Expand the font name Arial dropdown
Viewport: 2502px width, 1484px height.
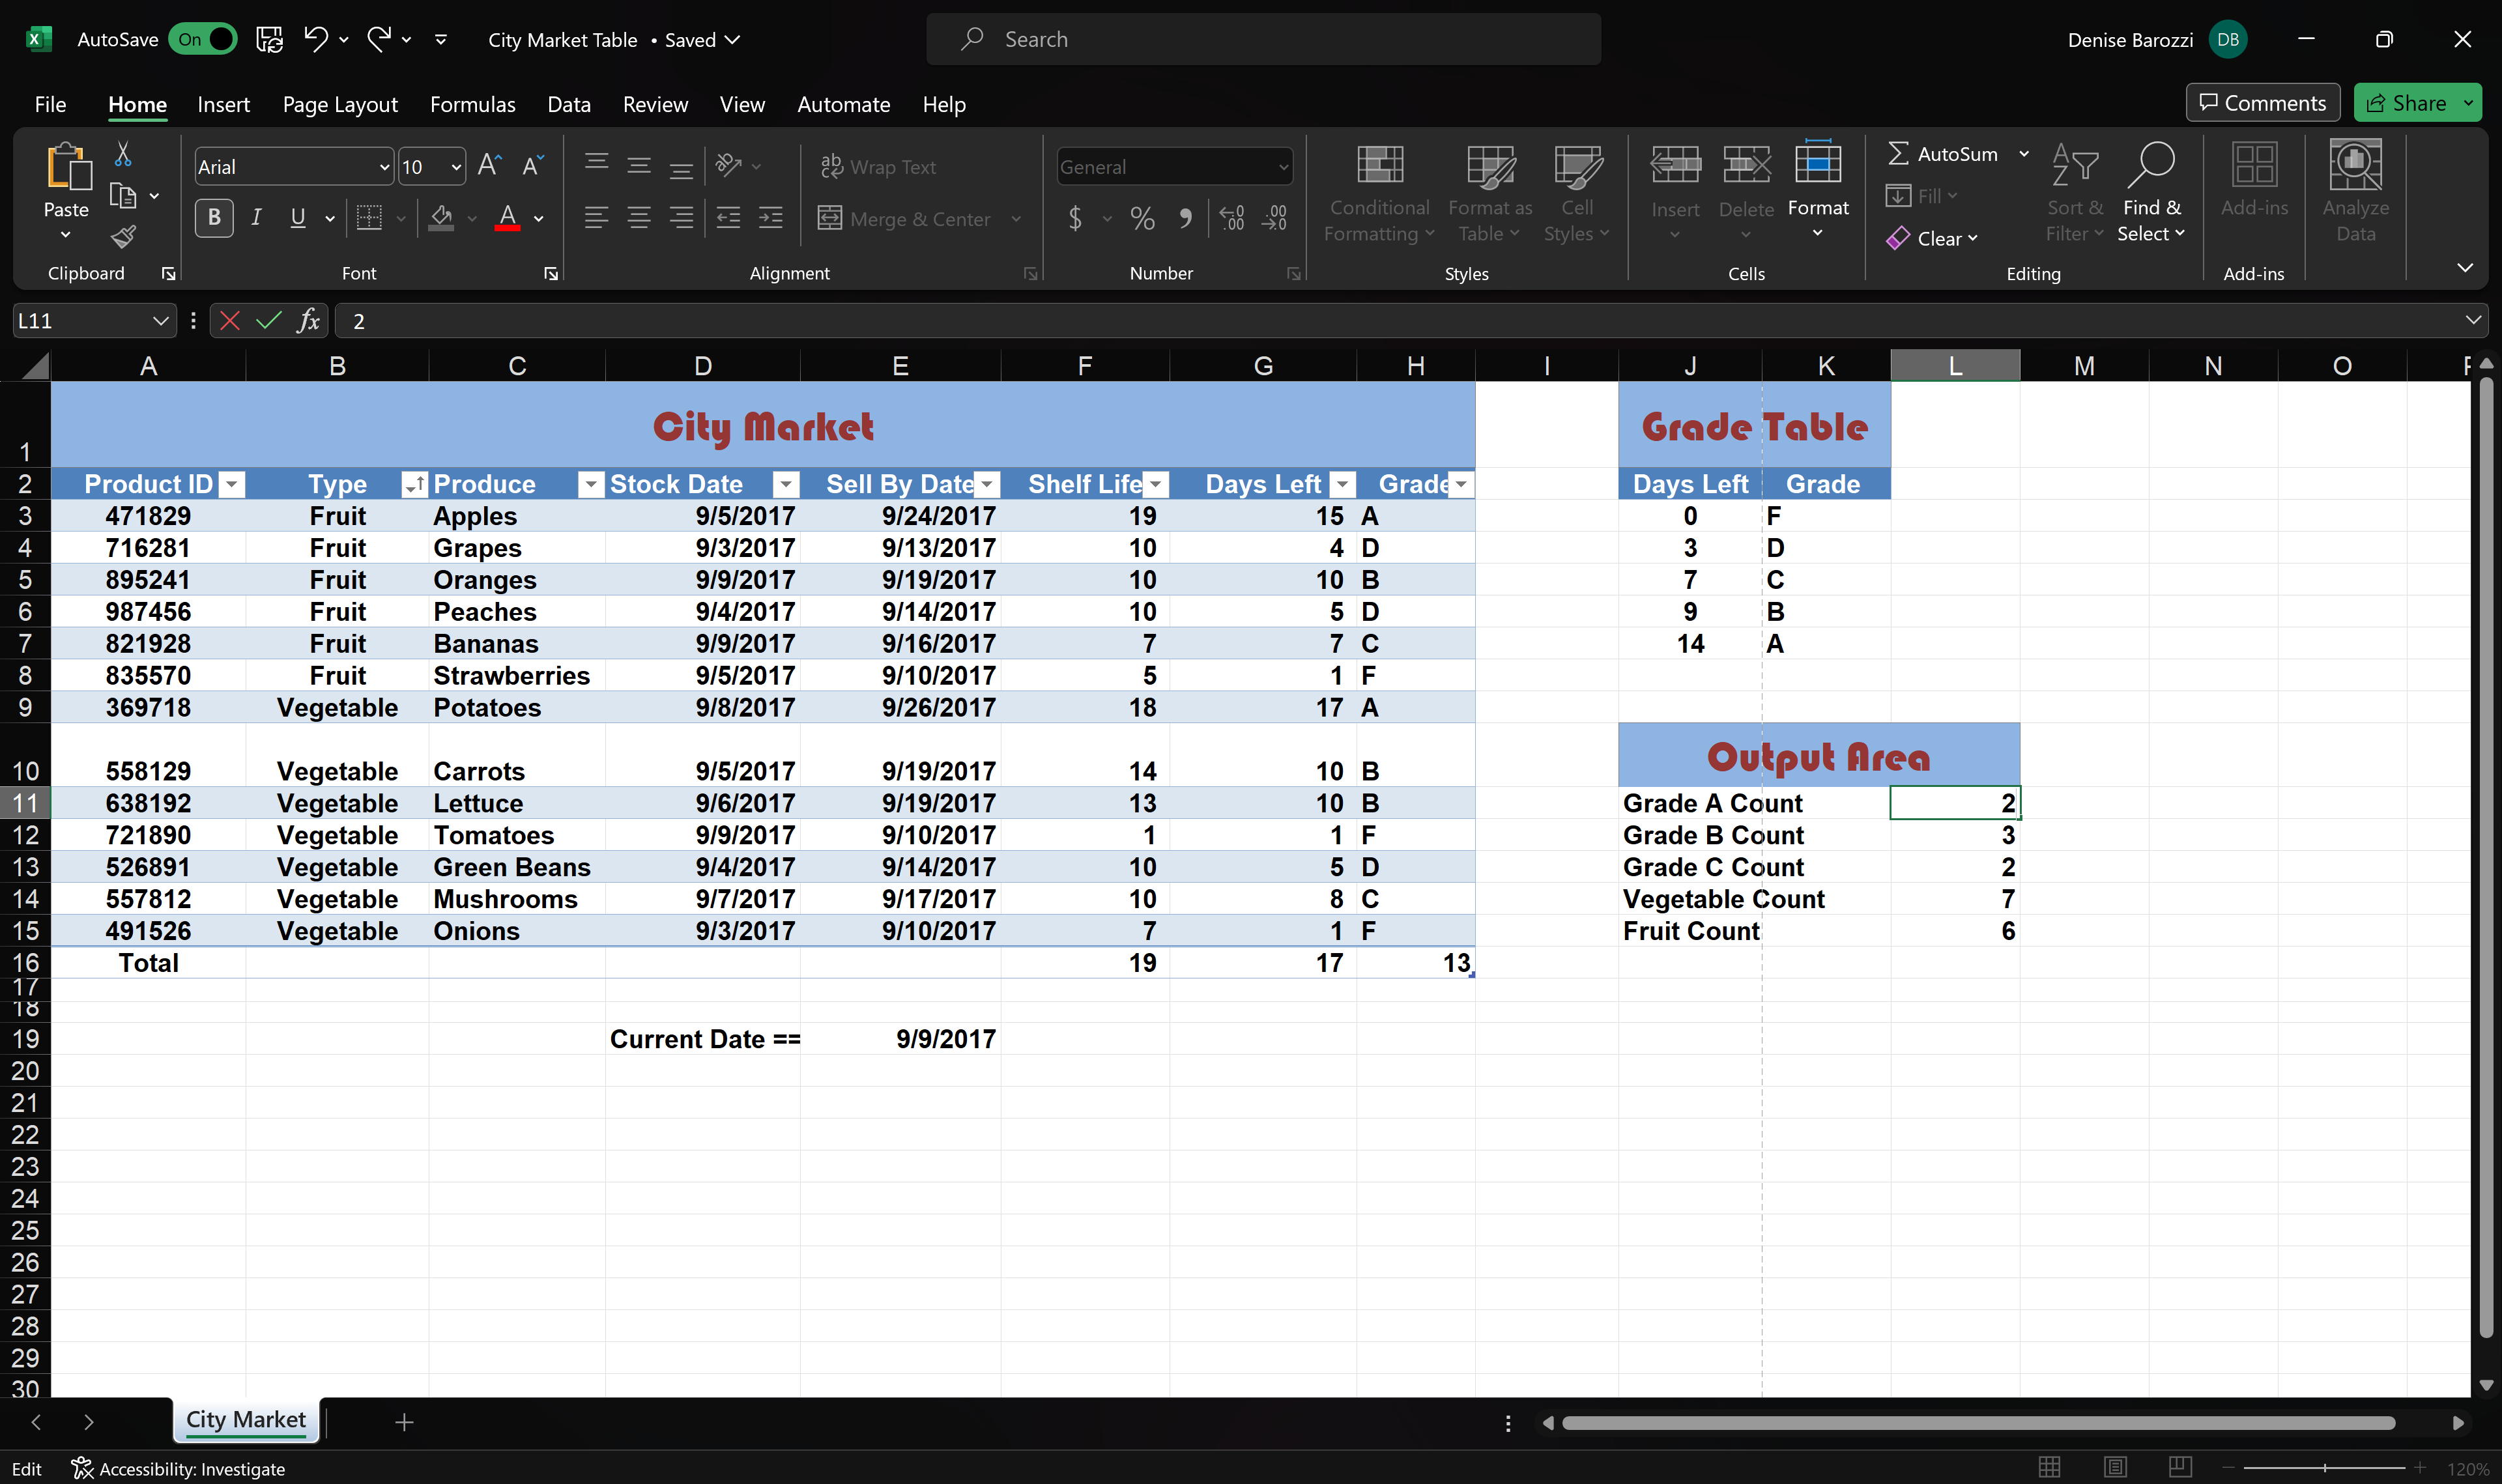tap(384, 167)
